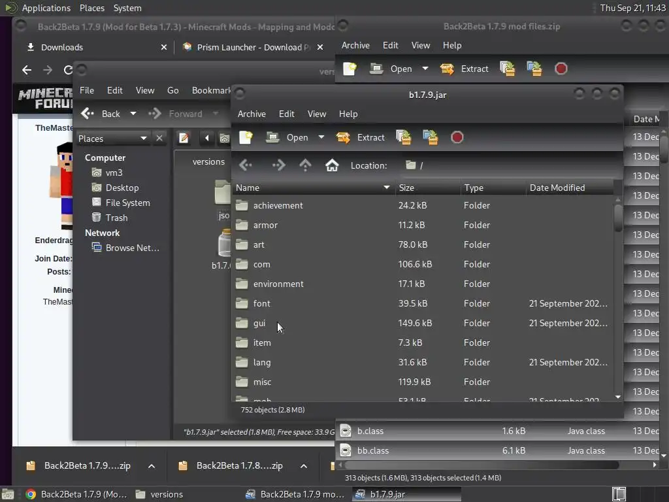
Task: Expand Back history dropdown in file manager
Action: pos(133,114)
